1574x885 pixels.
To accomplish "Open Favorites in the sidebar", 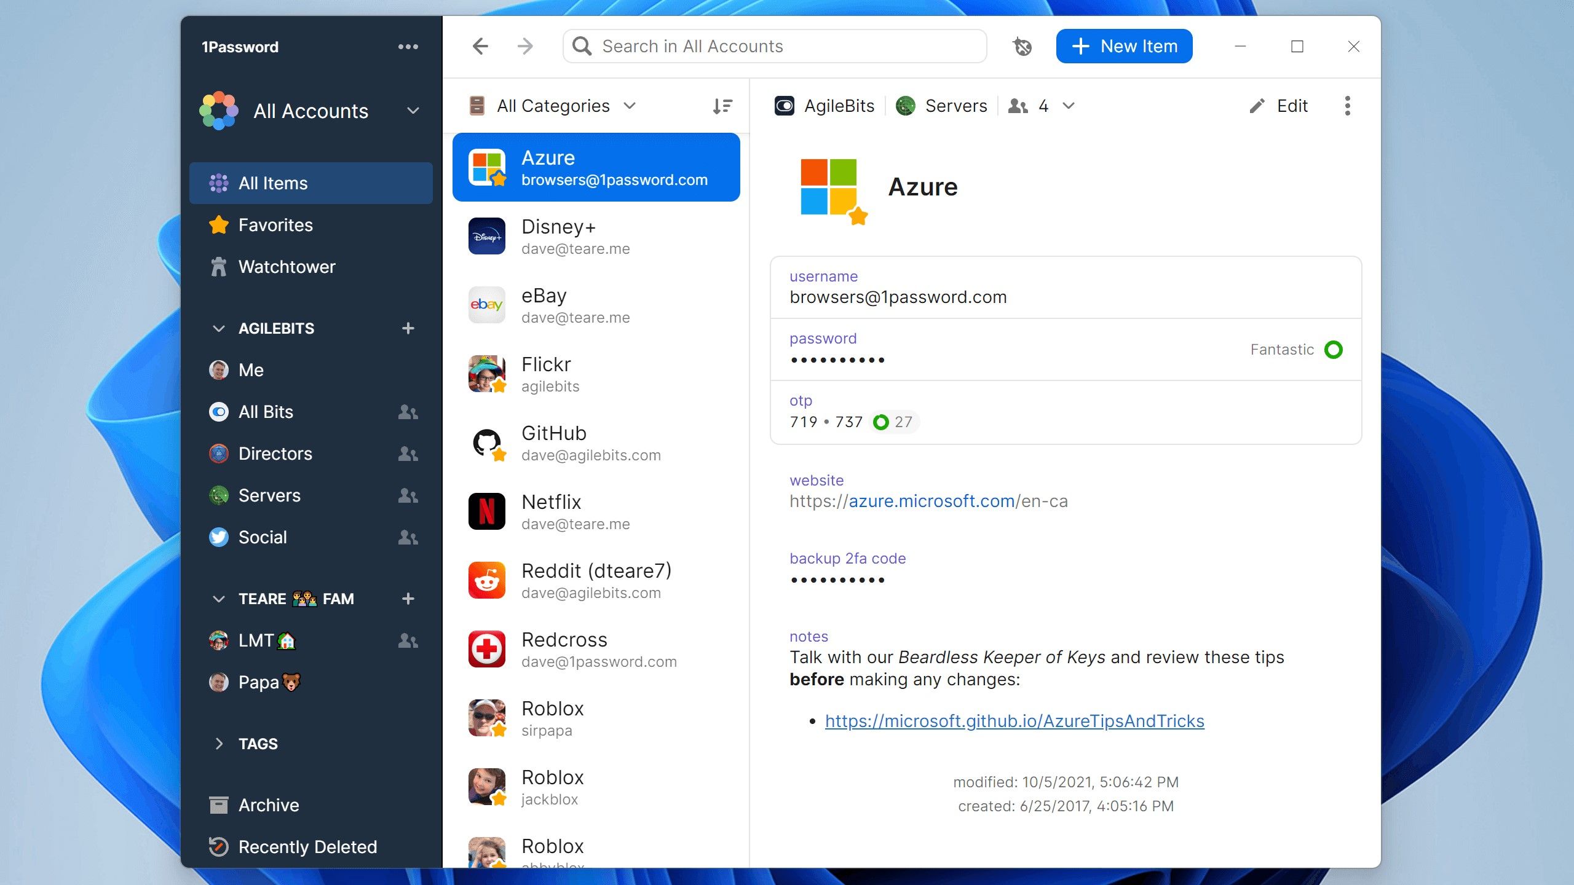I will [x=311, y=225].
